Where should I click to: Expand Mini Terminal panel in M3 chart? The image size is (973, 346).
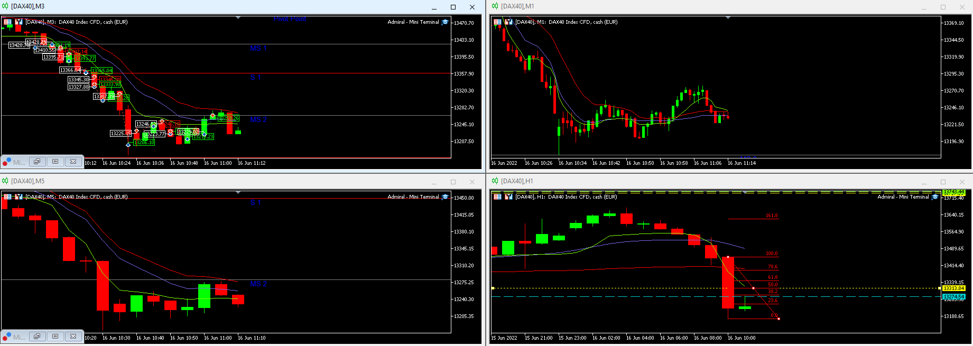click(x=55, y=162)
